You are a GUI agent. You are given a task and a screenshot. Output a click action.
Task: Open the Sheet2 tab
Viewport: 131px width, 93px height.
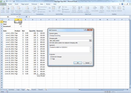(x=34, y=89)
